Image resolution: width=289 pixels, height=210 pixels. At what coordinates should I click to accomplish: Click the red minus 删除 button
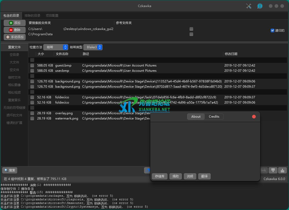15,30
